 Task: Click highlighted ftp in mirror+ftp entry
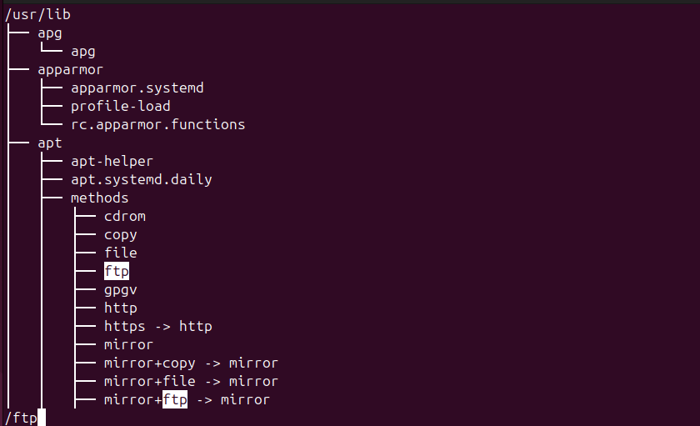[x=174, y=399]
